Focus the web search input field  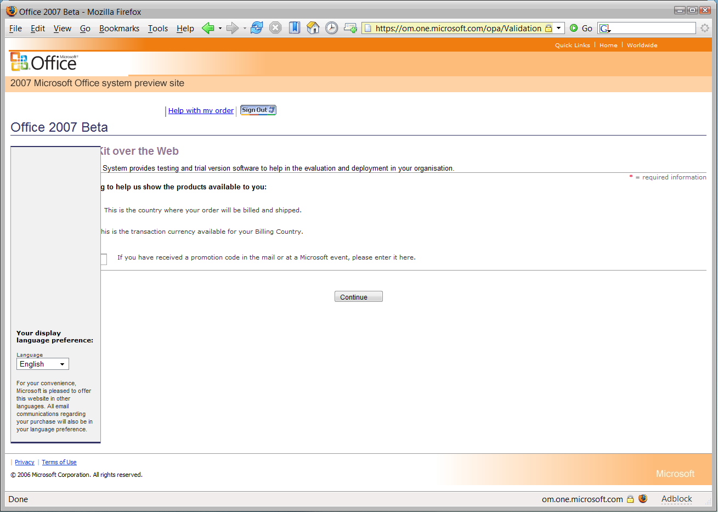click(x=653, y=29)
